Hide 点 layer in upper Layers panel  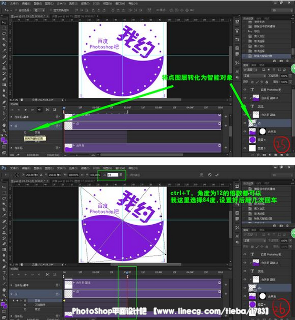tap(245, 123)
